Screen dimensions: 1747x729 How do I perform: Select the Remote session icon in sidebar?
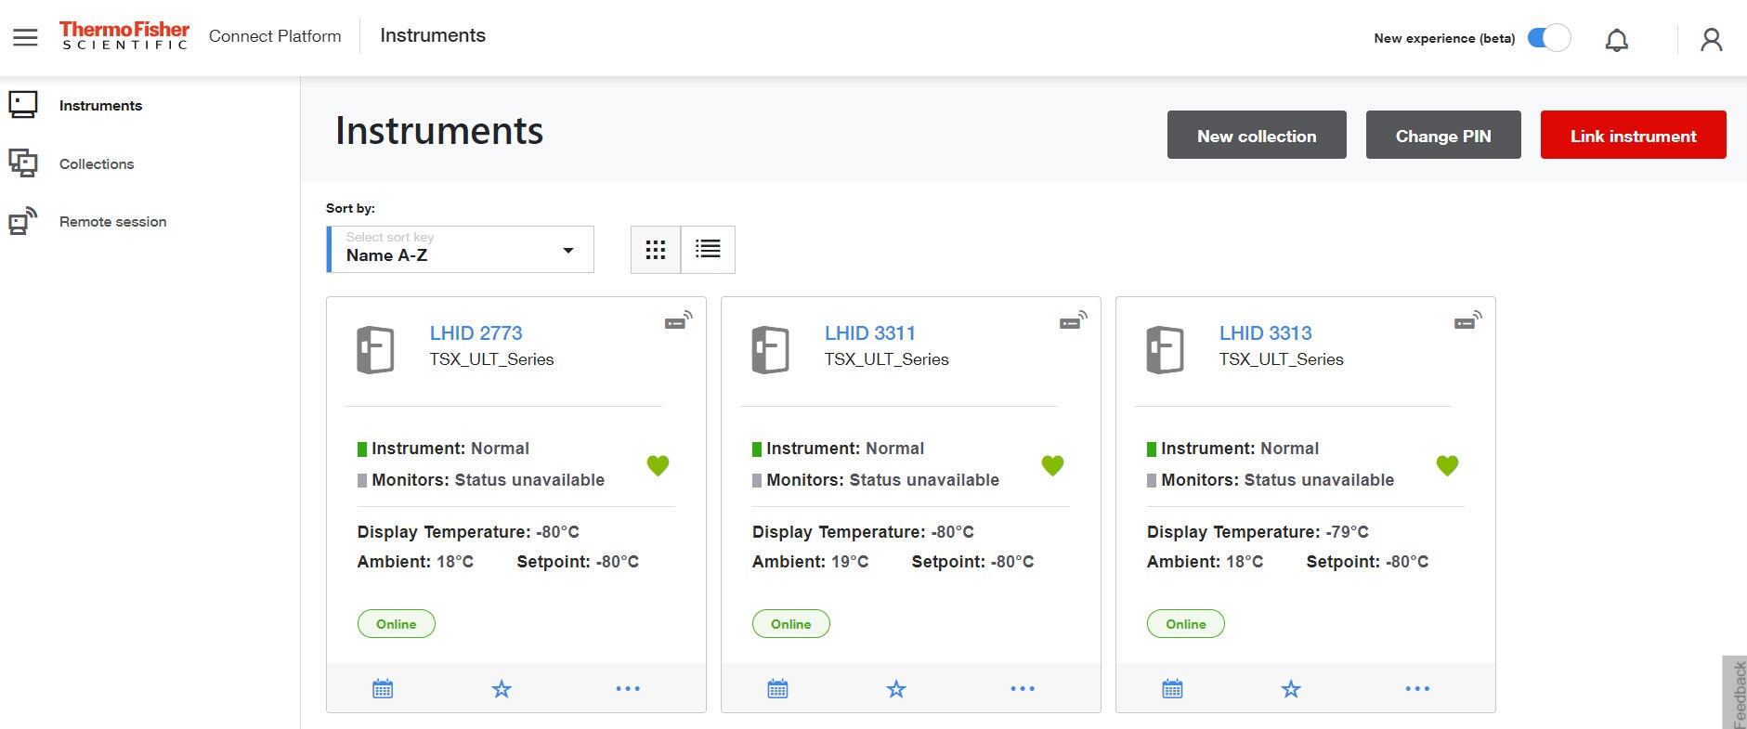click(x=23, y=221)
